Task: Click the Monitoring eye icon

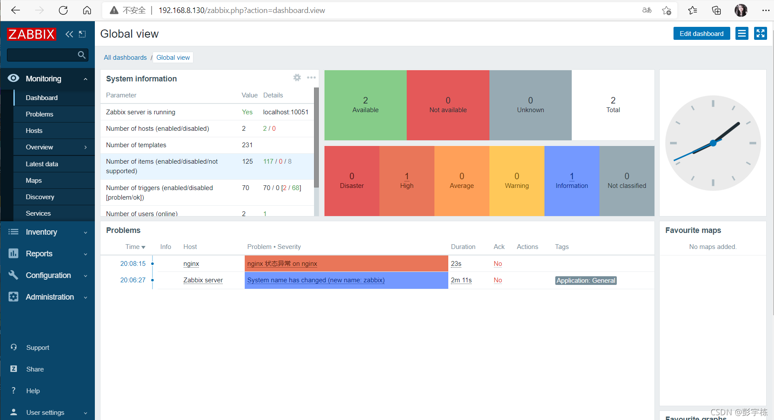Action: pyautogui.click(x=13, y=78)
